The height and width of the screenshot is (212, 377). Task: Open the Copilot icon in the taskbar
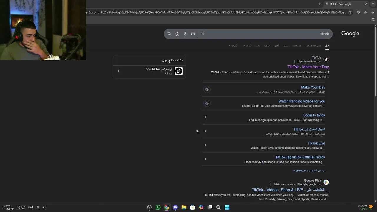click(201, 207)
